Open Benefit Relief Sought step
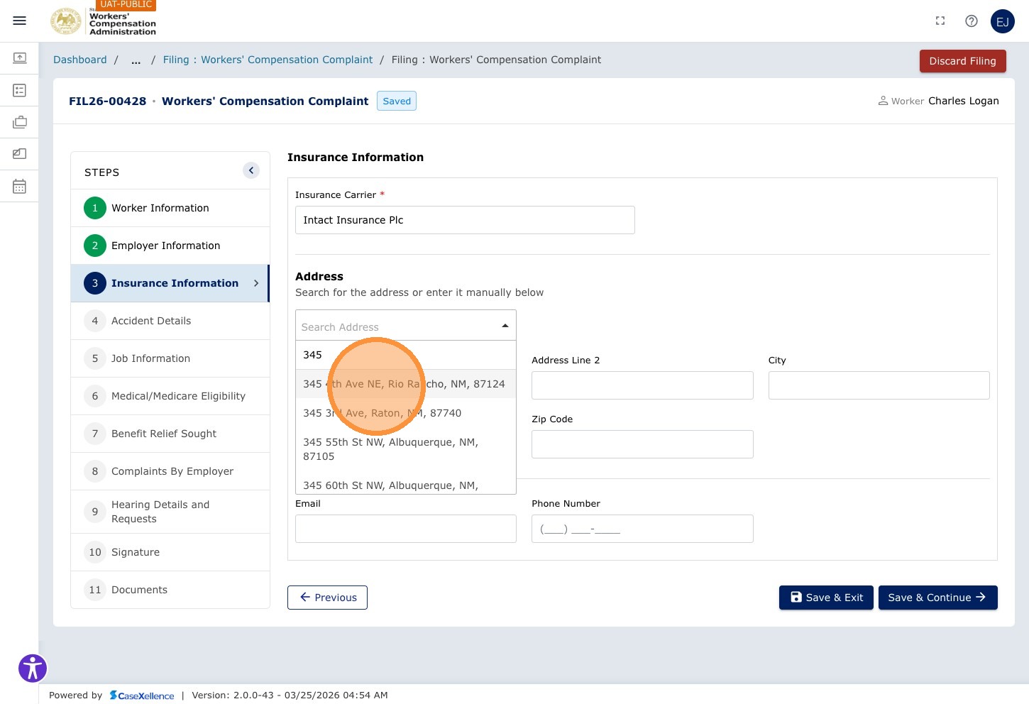The height and width of the screenshot is (704, 1029). (170, 434)
